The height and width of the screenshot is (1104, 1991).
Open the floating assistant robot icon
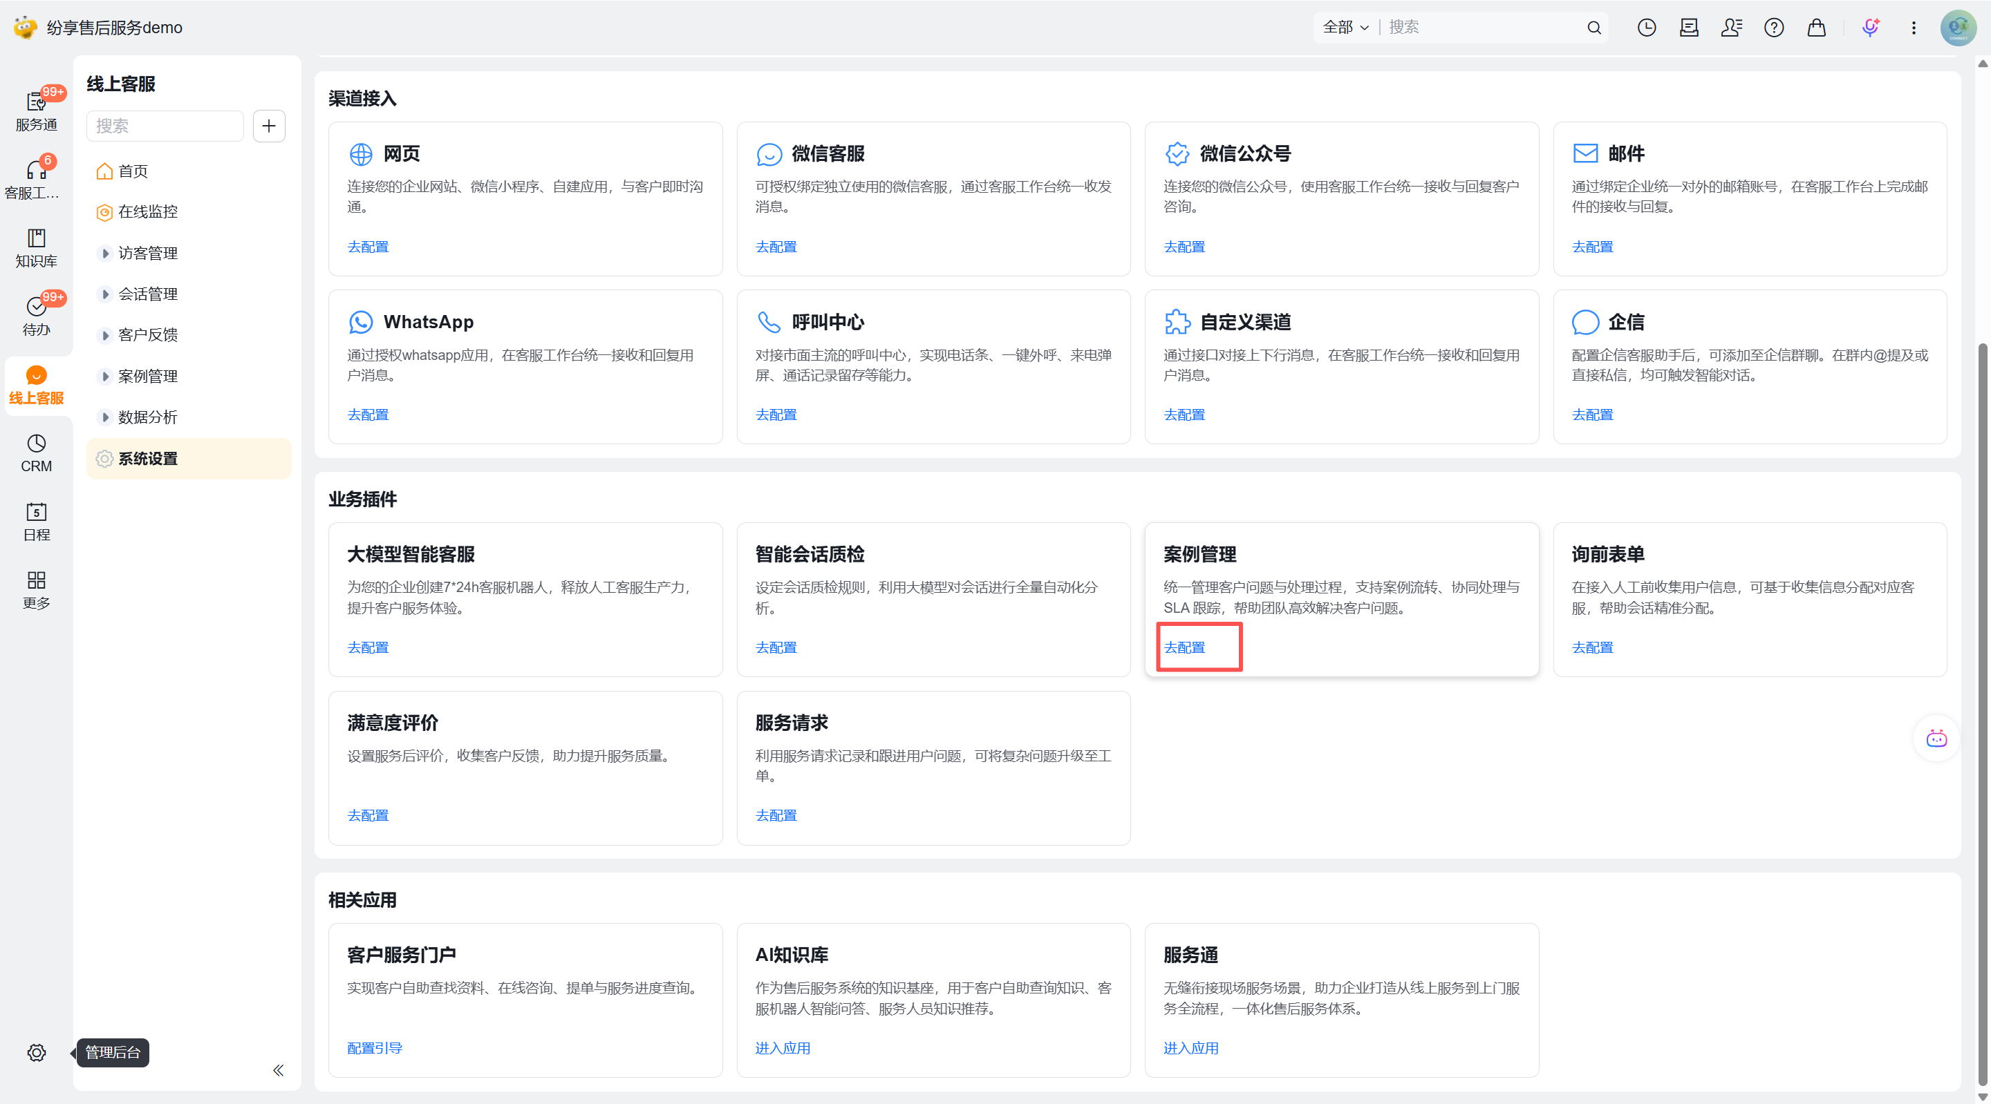click(x=1936, y=739)
